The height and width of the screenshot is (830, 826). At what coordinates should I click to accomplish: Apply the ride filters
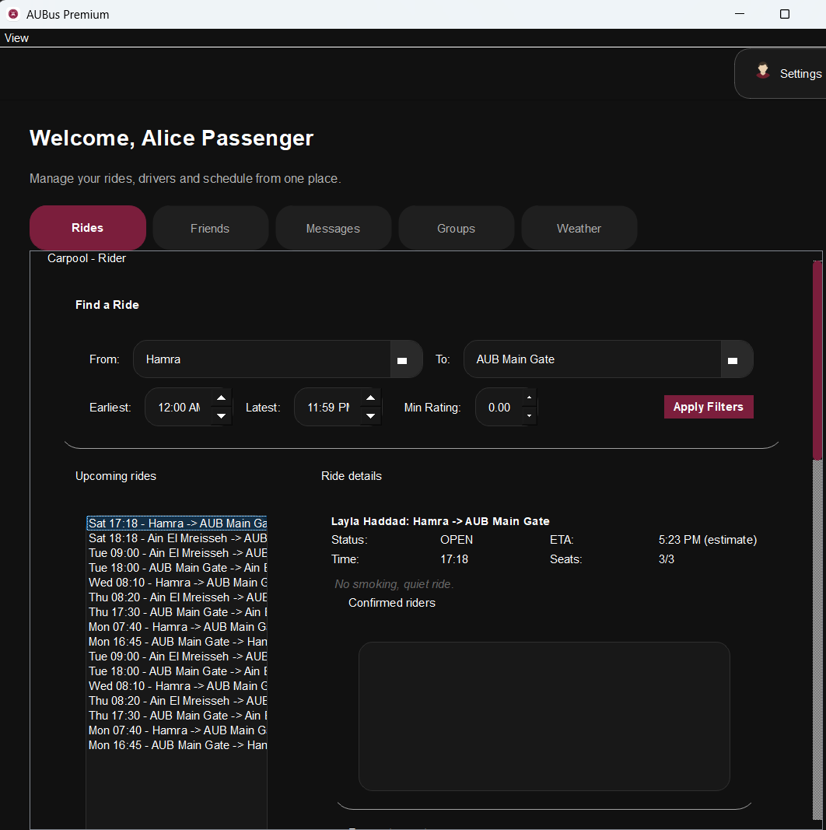pos(709,407)
